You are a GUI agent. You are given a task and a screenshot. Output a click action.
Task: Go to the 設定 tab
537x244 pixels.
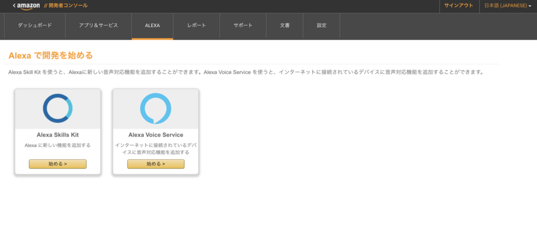pyautogui.click(x=321, y=26)
